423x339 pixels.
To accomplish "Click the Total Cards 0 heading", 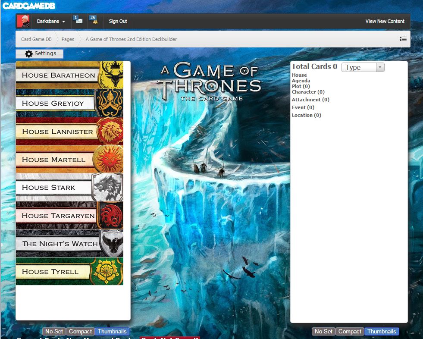I will coord(314,67).
